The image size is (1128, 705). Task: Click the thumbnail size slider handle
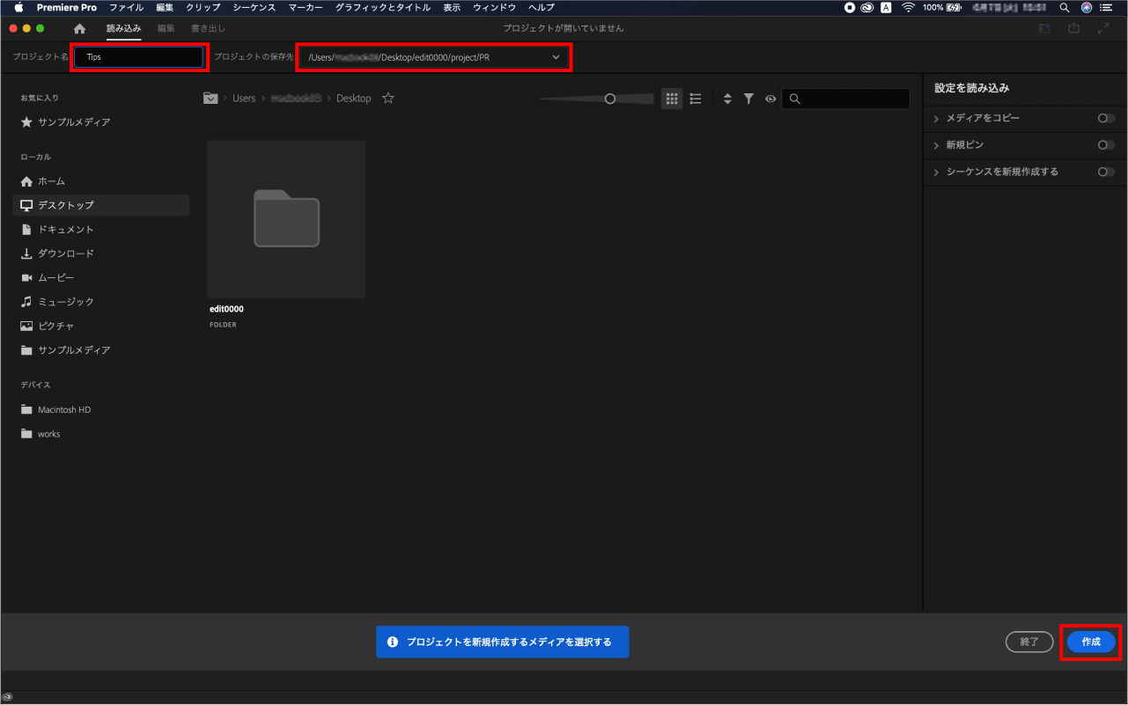610,99
